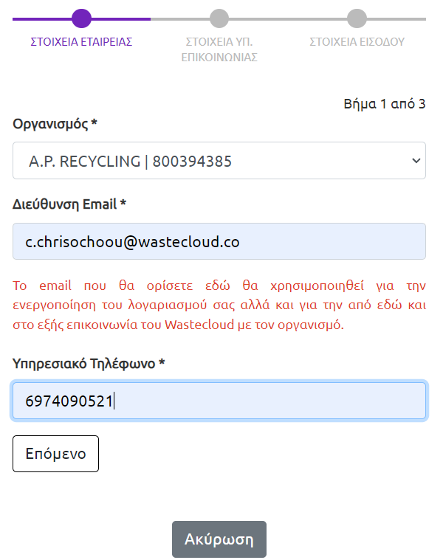Viewport: 443px width, 560px height.
Task: Click the third step grey circle
Action: [357, 18]
